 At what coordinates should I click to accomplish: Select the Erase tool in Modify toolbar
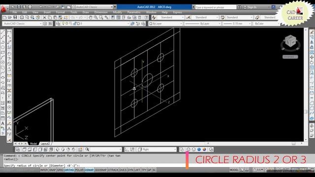[312, 32]
